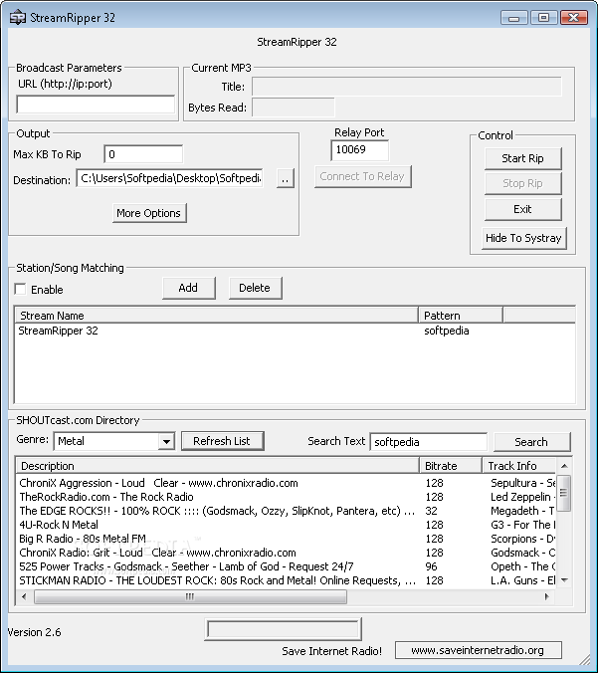Click the Bytes Read field

(293, 108)
